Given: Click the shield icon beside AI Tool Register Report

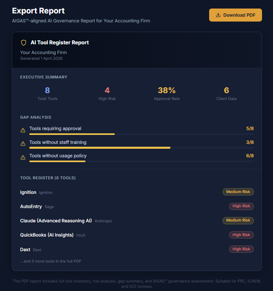Looking at the screenshot, I should 24,43.
